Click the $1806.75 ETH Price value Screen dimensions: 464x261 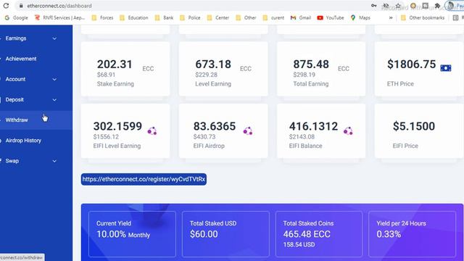coord(411,65)
